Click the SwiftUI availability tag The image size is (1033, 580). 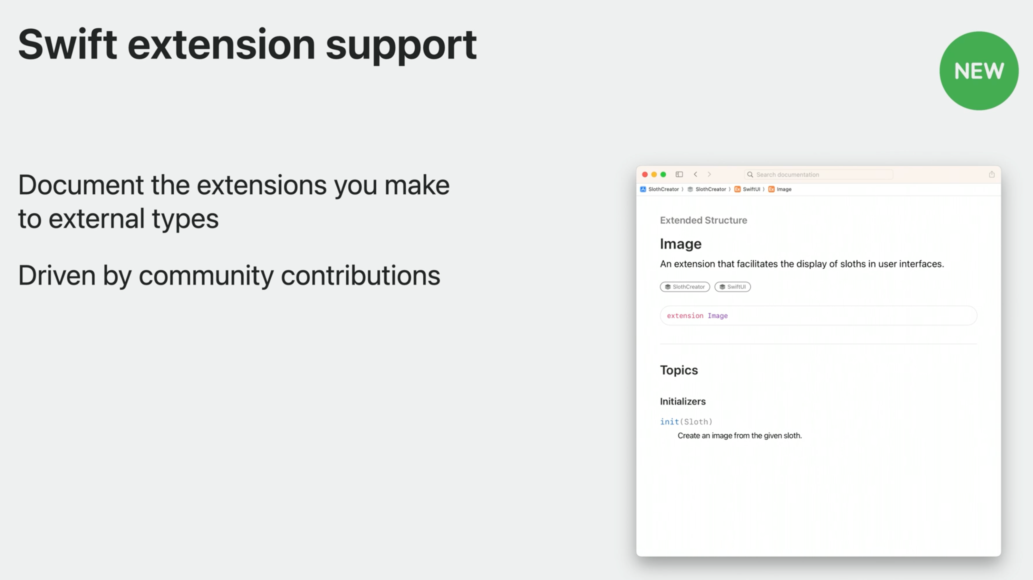click(x=733, y=287)
